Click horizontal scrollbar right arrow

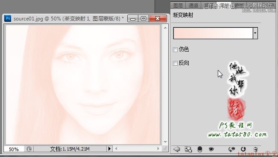click(x=158, y=148)
